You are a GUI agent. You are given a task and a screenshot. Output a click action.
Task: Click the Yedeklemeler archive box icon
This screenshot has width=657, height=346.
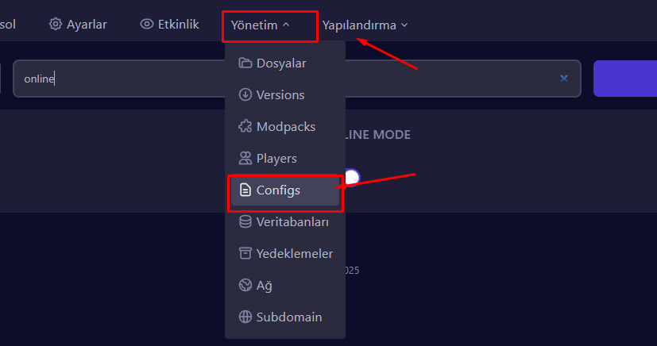point(245,254)
